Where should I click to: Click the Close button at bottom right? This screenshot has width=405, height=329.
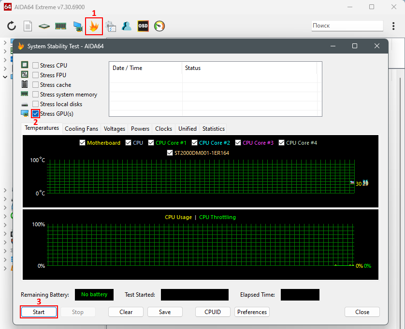click(x=362, y=312)
